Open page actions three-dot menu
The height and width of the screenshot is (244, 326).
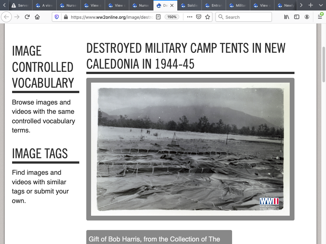[190, 17]
